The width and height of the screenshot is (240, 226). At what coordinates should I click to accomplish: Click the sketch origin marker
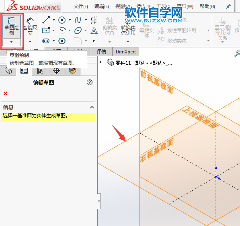tap(216, 177)
